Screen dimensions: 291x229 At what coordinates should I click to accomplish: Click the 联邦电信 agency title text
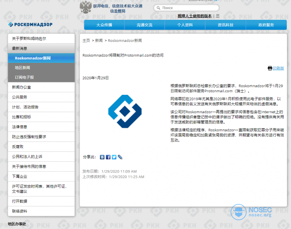[x=118, y=8]
